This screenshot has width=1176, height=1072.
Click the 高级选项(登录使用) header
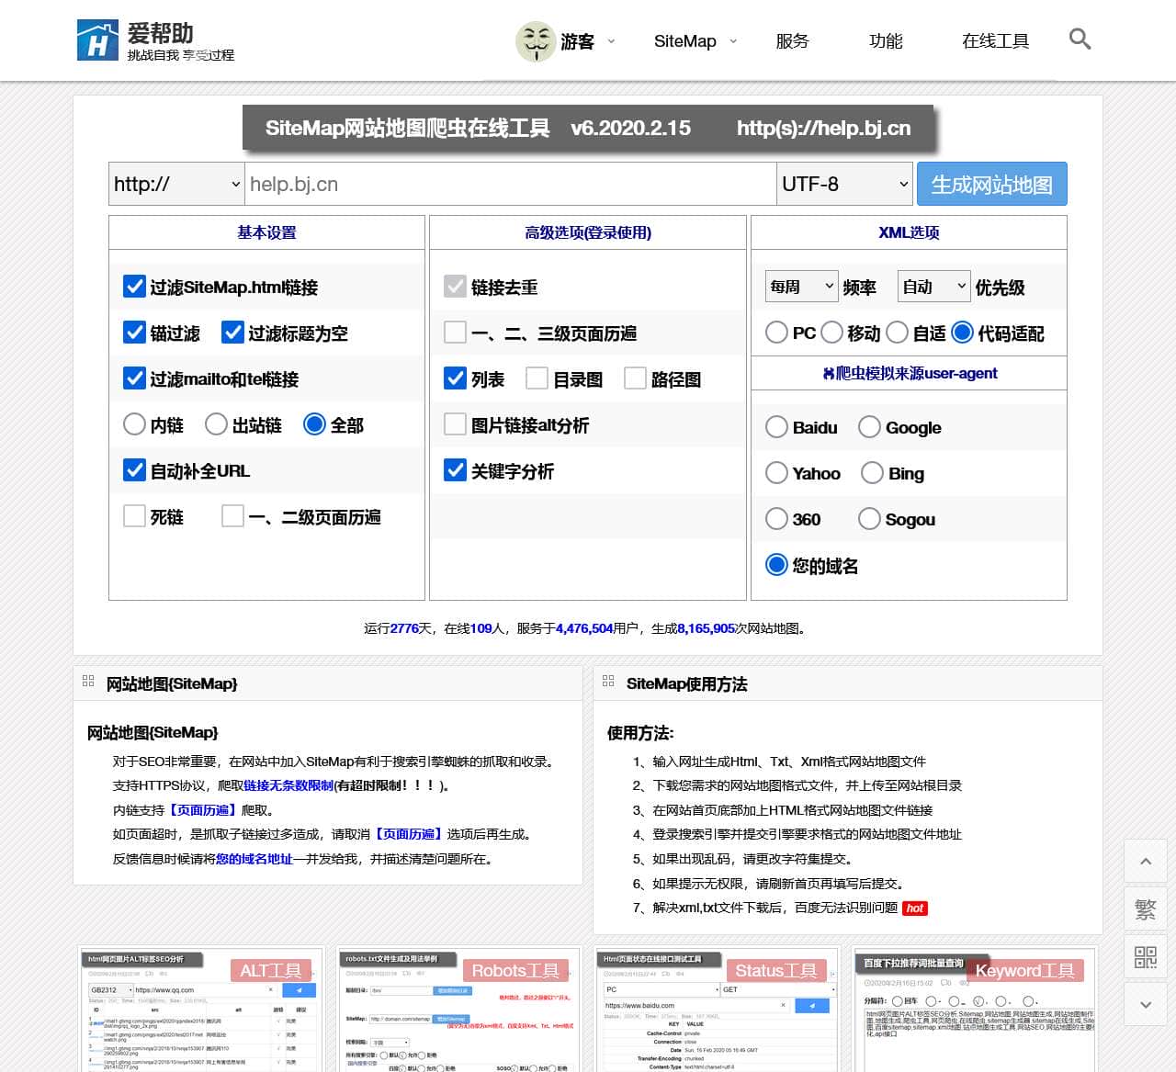pyautogui.click(x=588, y=232)
